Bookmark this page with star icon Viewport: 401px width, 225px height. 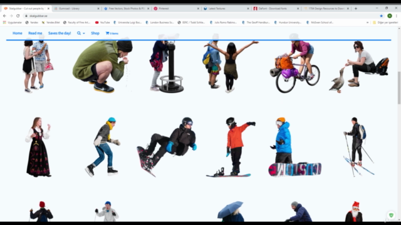[x=382, y=16]
